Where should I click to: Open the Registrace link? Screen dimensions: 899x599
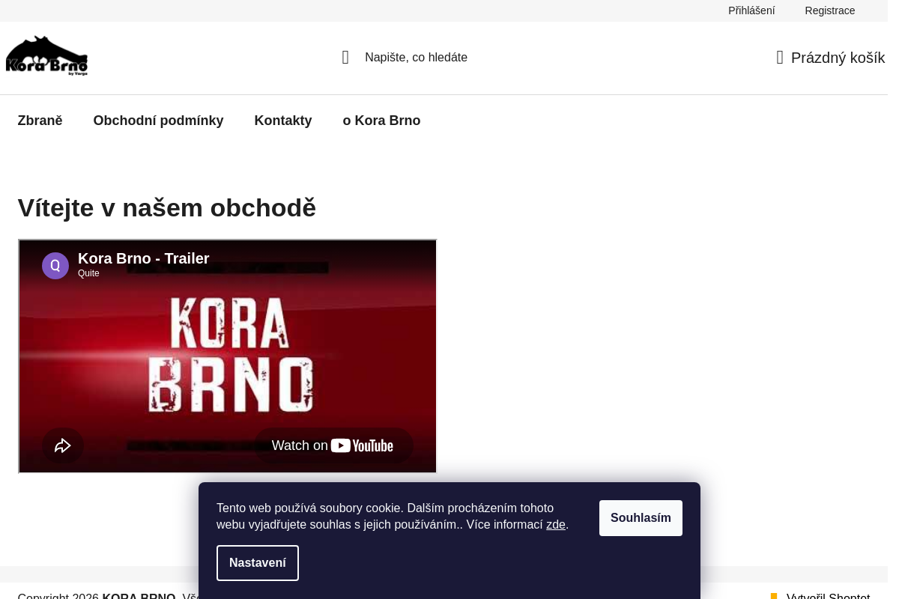830,10
